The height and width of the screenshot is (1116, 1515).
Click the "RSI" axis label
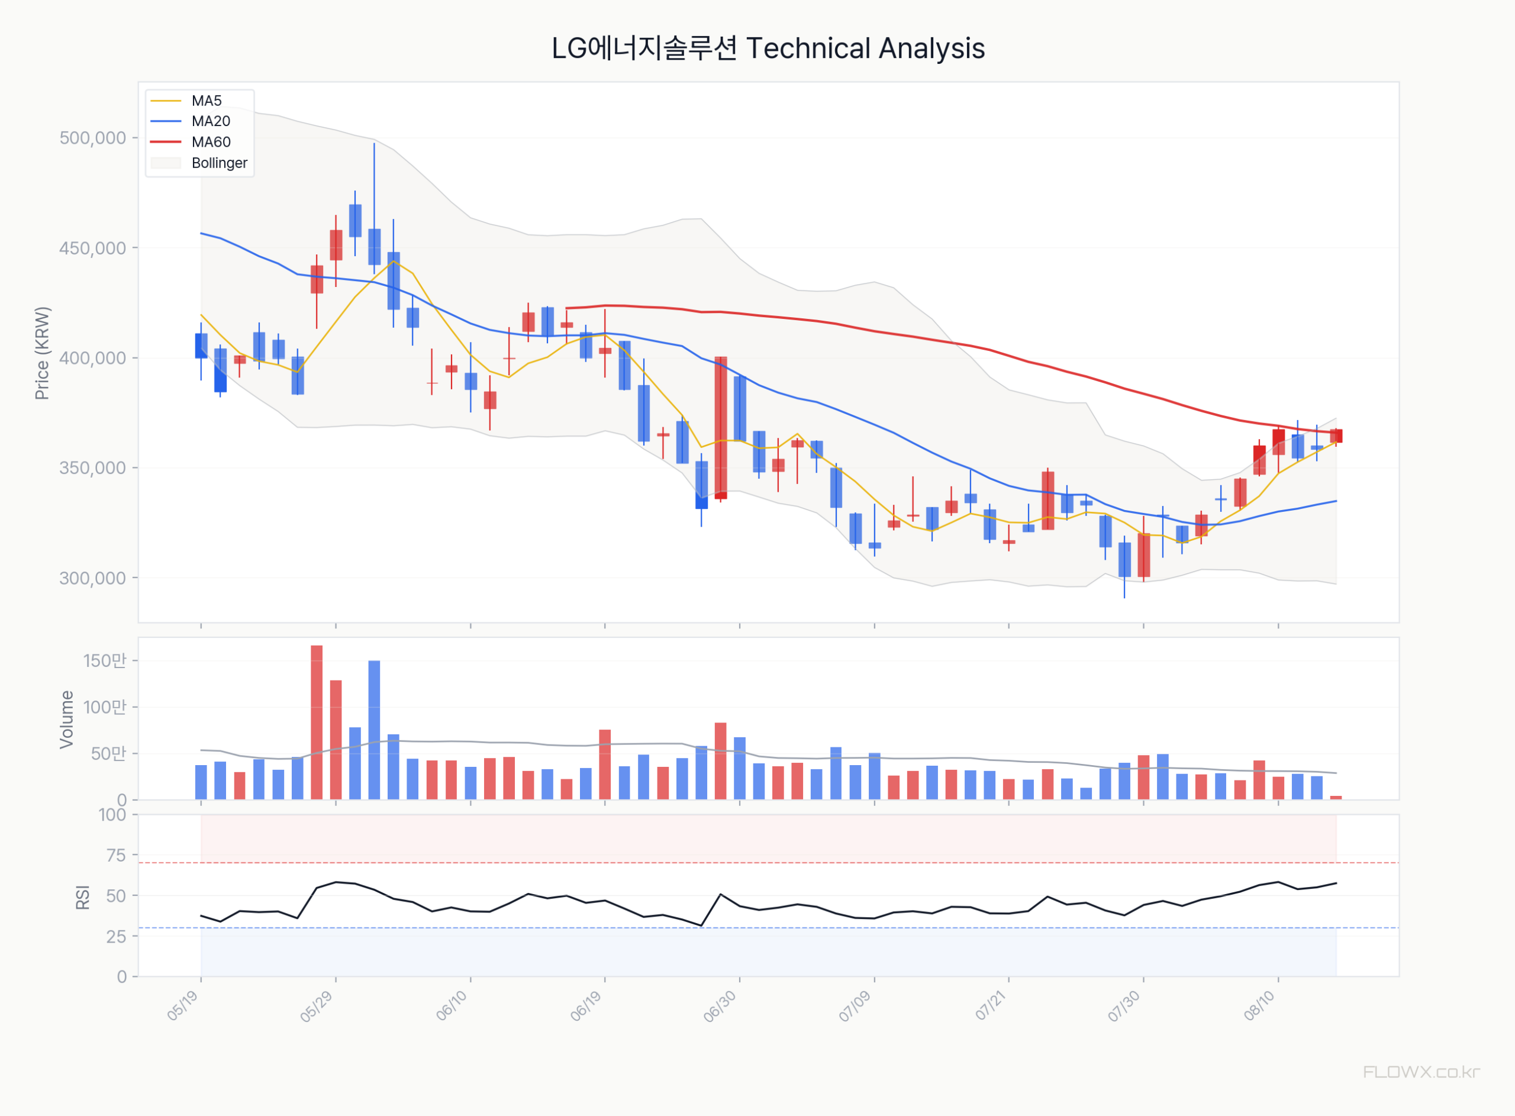pos(82,897)
